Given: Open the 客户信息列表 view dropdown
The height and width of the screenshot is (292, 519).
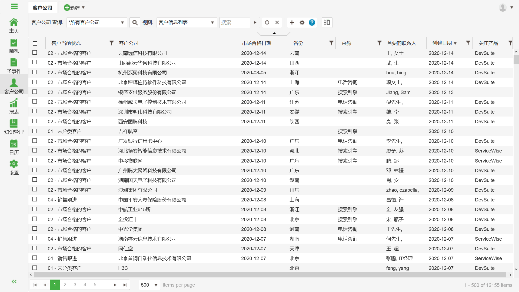Looking at the screenshot, I should click(x=187, y=22).
